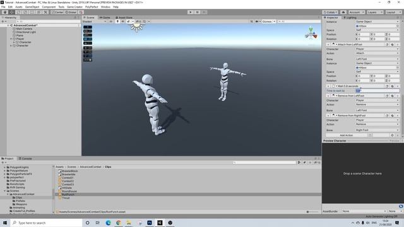Toggle scene effects (skybox, fog)

128,21
